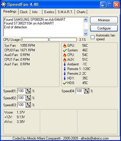Image resolution: width=121 pixels, height=141 pixels.
Task: Click the flame icon next to CPU temperature
Action: click(65, 55)
